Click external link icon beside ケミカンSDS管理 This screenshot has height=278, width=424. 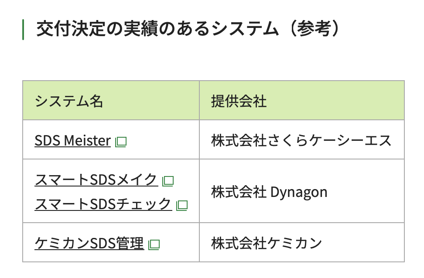point(154,244)
